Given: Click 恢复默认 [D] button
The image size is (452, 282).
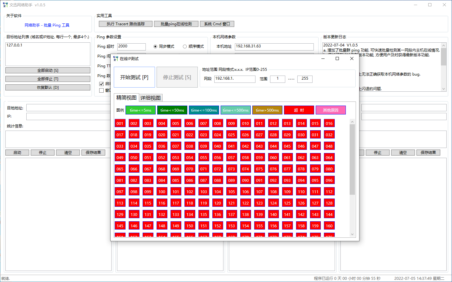Looking at the screenshot, I should point(48,88).
